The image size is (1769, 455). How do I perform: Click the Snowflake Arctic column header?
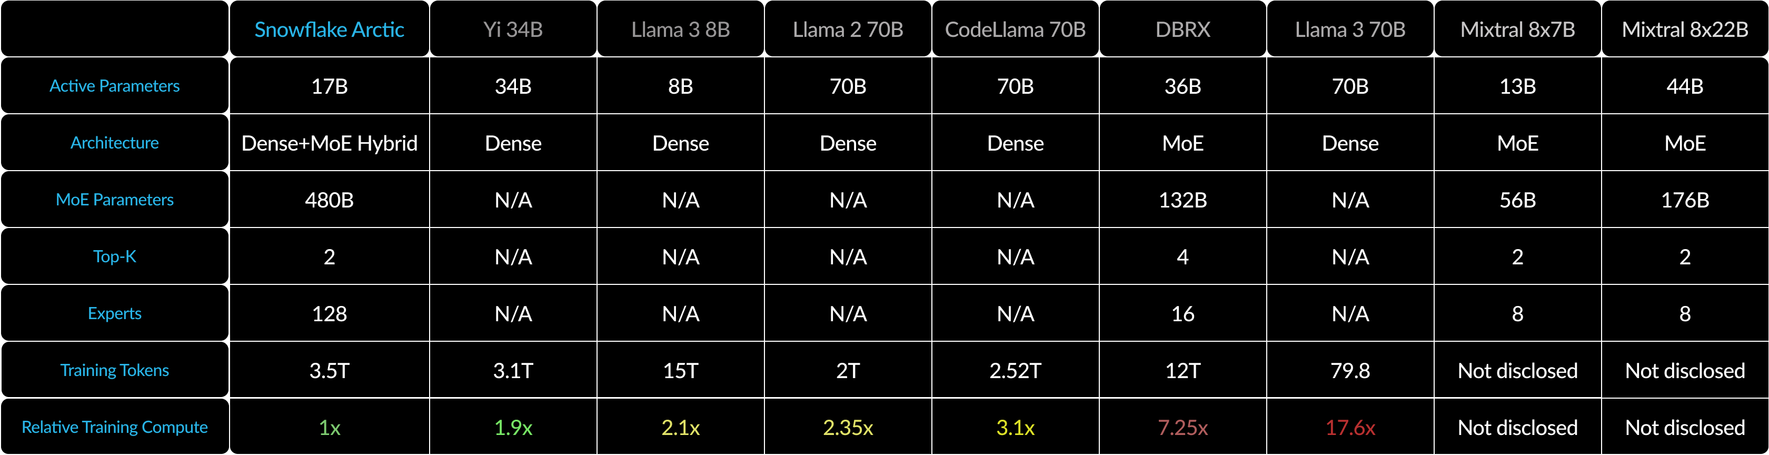pyautogui.click(x=329, y=29)
